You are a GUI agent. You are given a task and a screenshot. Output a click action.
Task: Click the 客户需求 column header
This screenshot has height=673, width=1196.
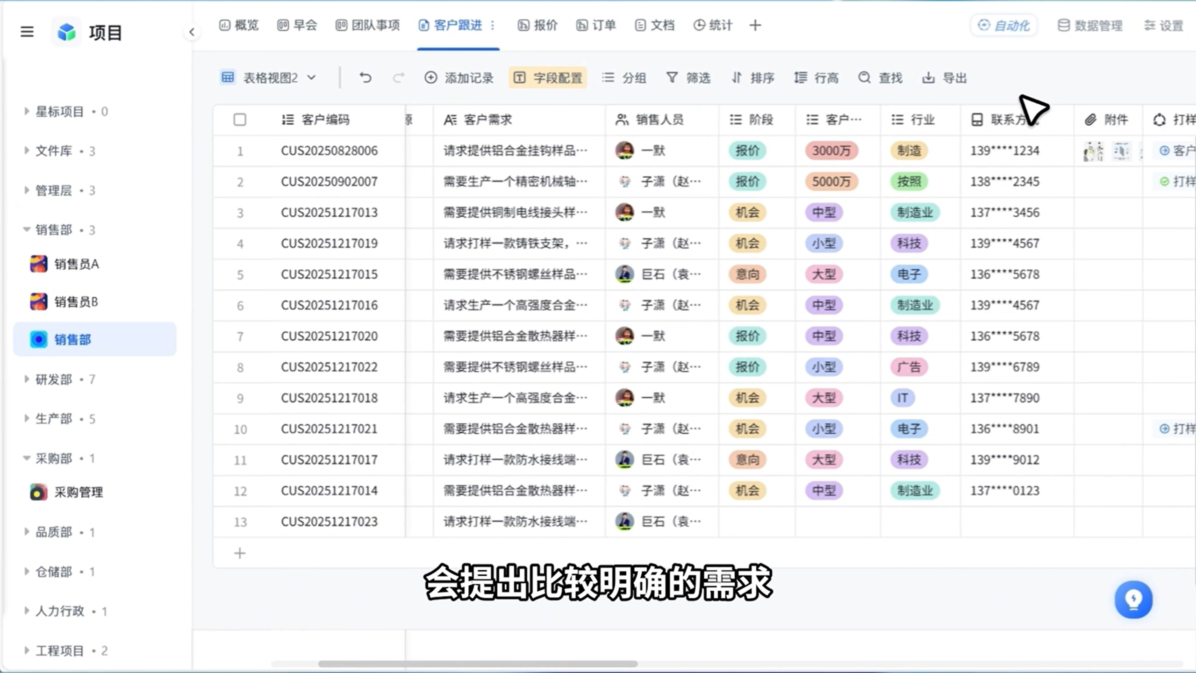click(519, 120)
